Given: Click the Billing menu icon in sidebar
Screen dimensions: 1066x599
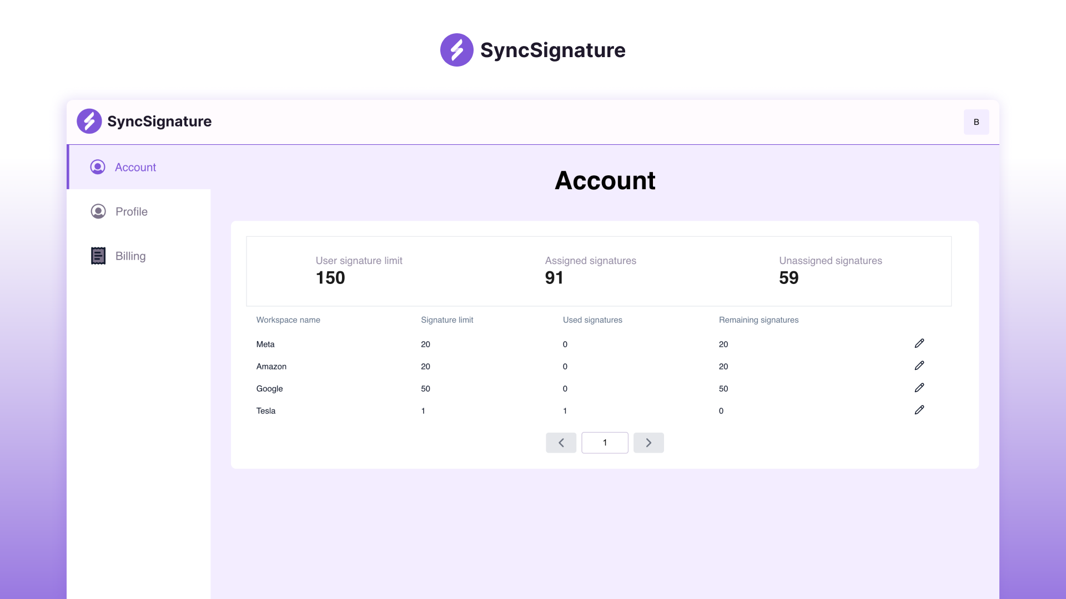Looking at the screenshot, I should point(97,256).
